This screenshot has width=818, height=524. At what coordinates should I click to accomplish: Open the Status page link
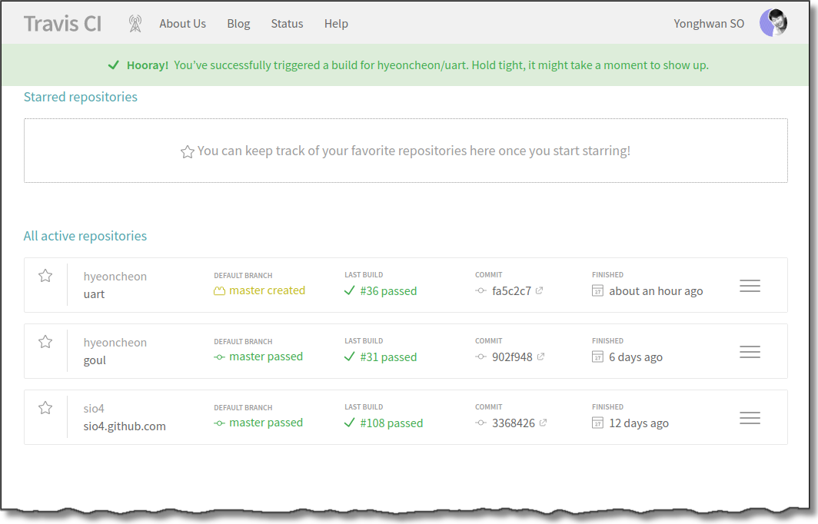[287, 24]
